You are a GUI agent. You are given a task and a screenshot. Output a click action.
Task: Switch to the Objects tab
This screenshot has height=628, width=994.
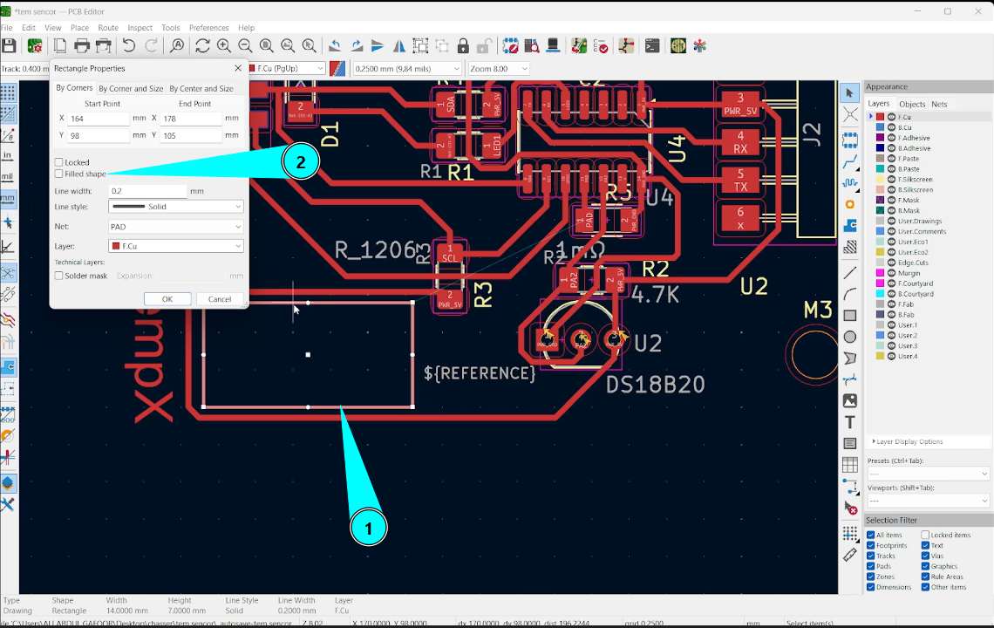coord(911,104)
